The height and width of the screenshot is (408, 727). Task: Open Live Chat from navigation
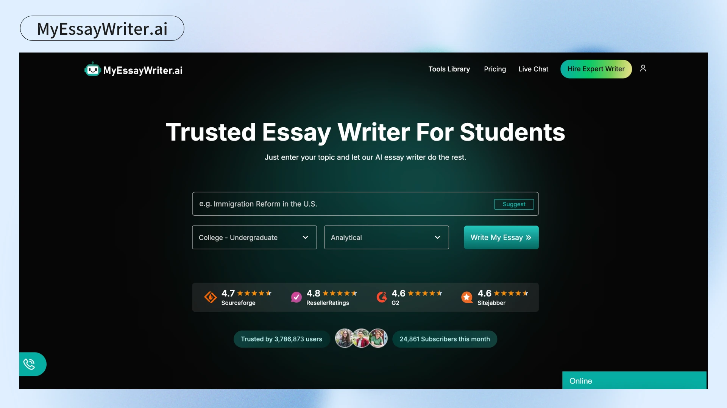click(x=533, y=69)
